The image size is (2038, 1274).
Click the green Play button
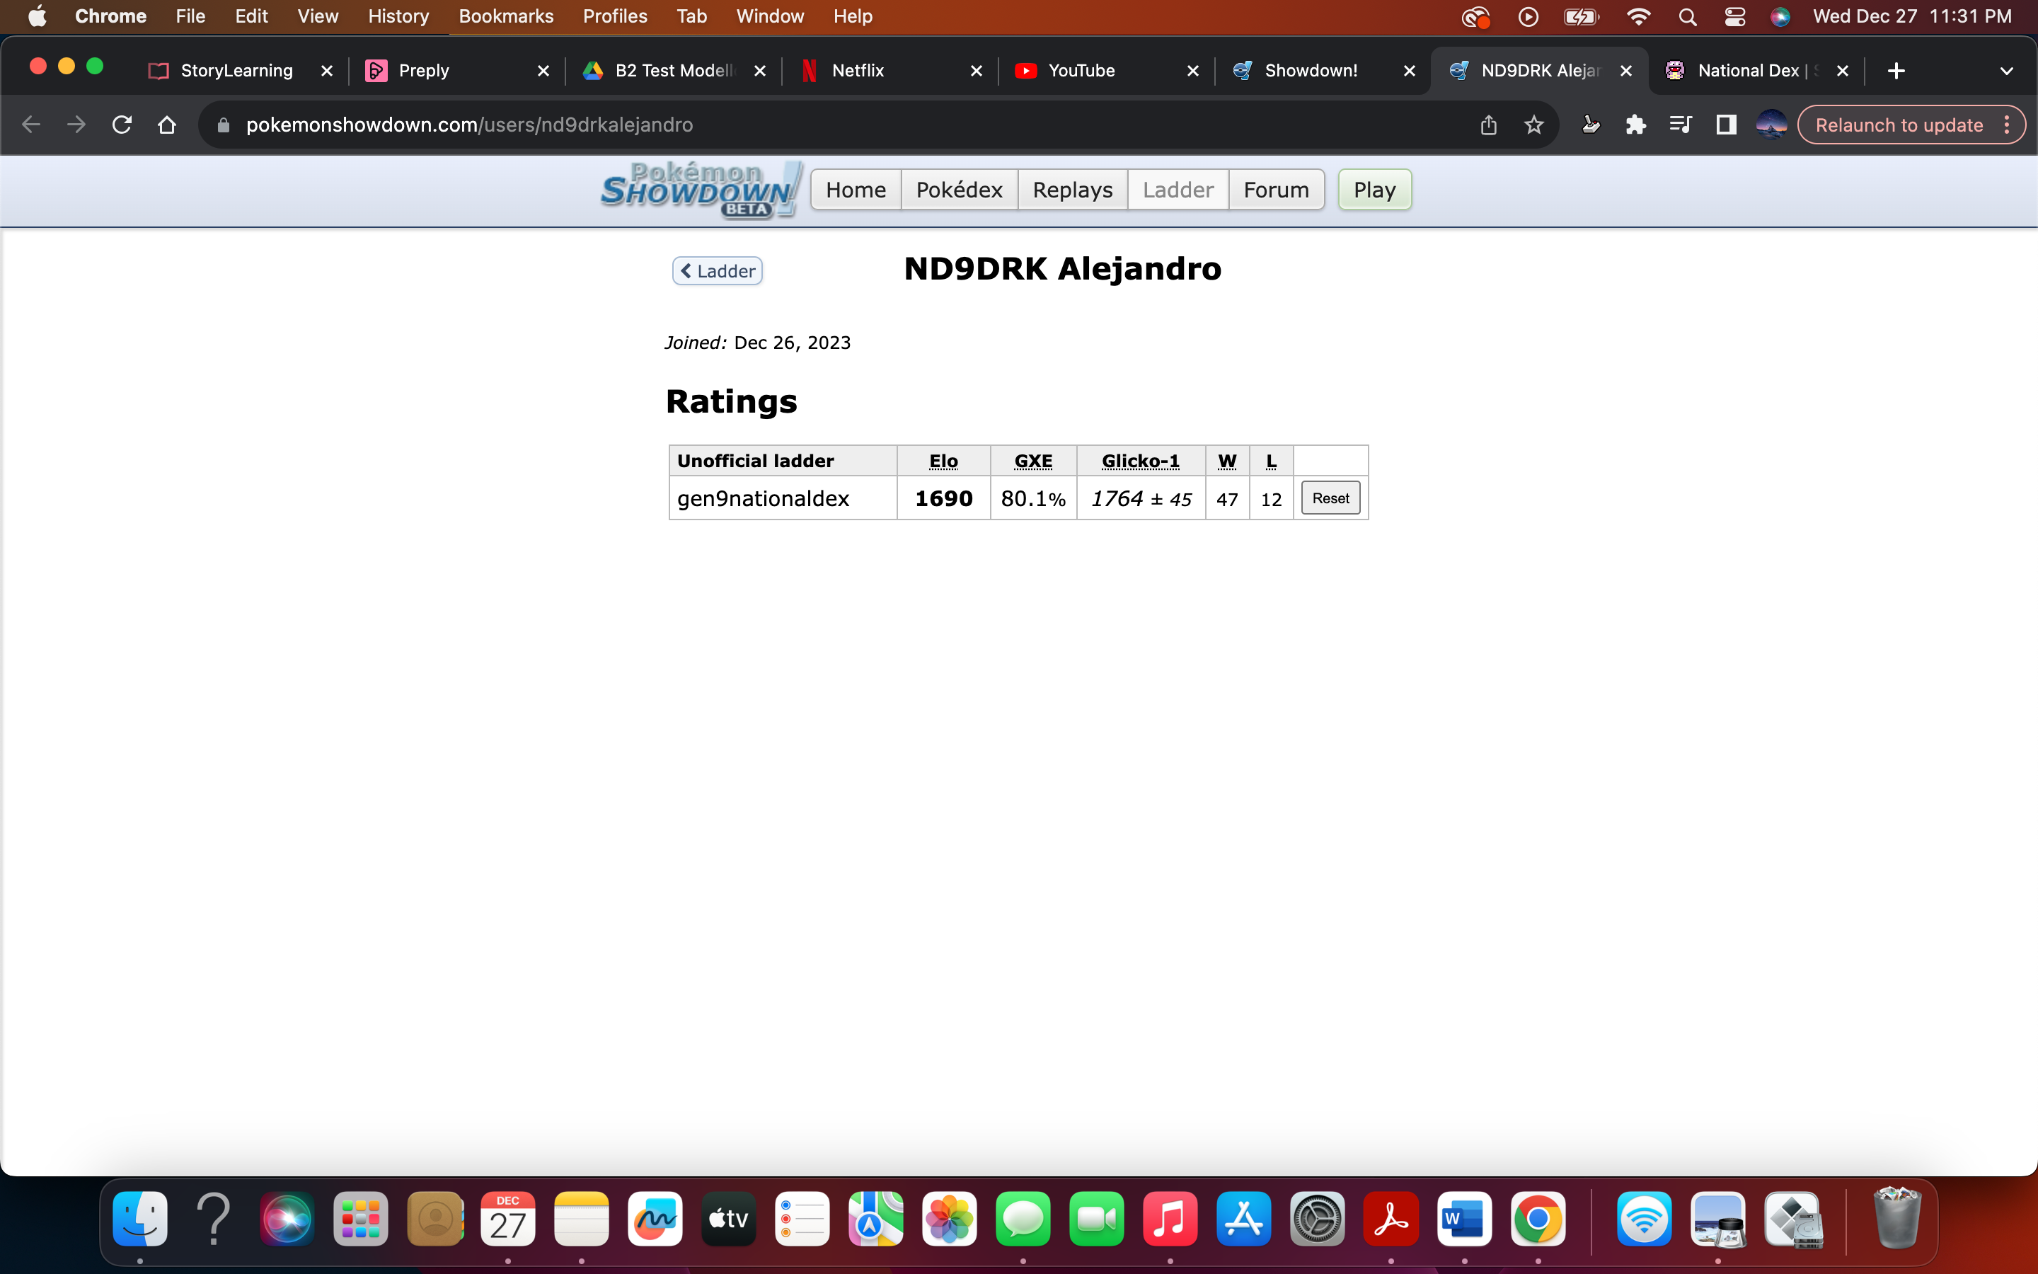pos(1374,190)
